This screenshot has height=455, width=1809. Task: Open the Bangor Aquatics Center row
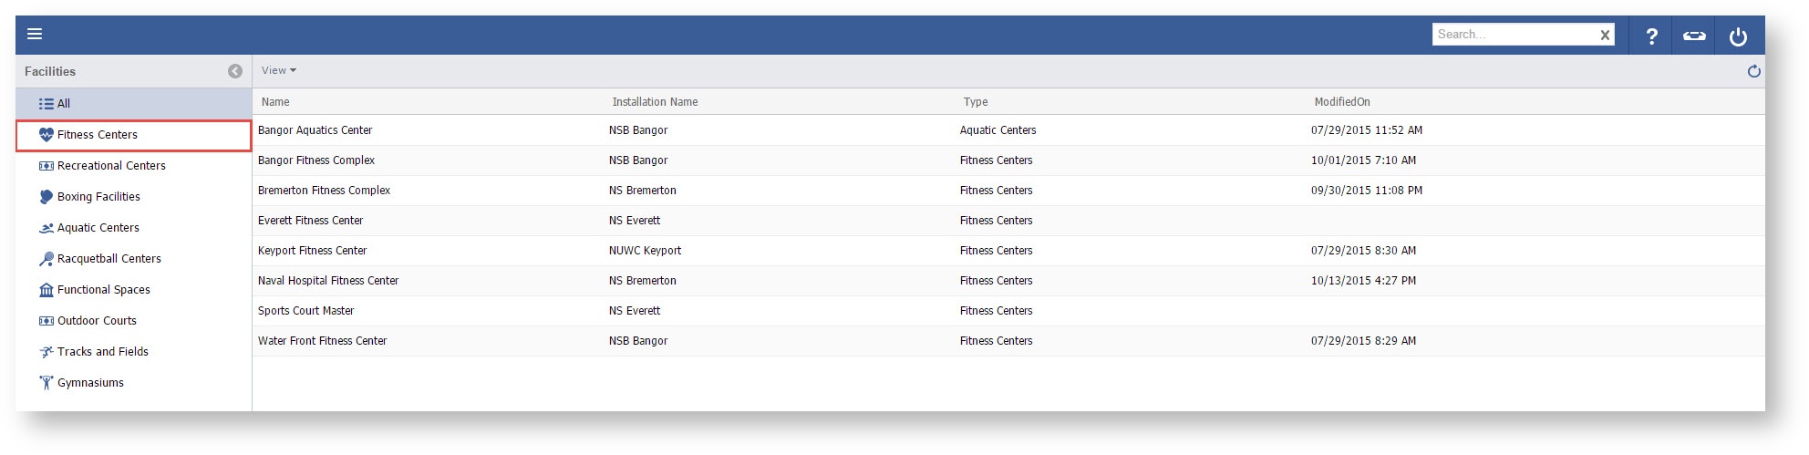[315, 130]
